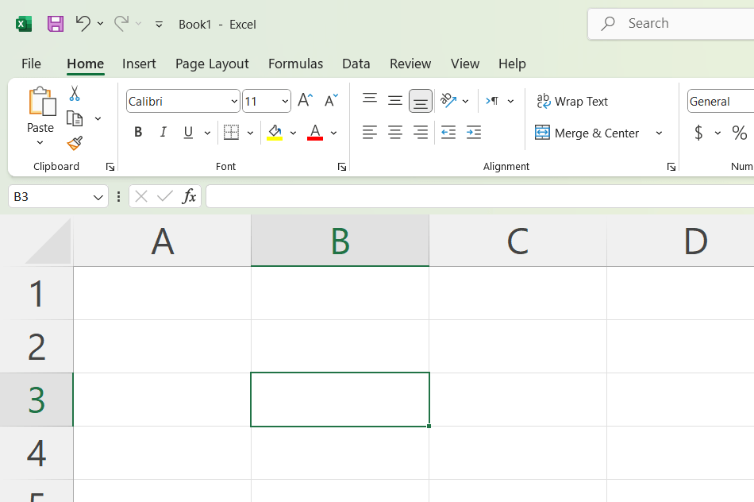Image resolution: width=754 pixels, height=502 pixels.
Task: Undo the last action
Action: (83, 24)
